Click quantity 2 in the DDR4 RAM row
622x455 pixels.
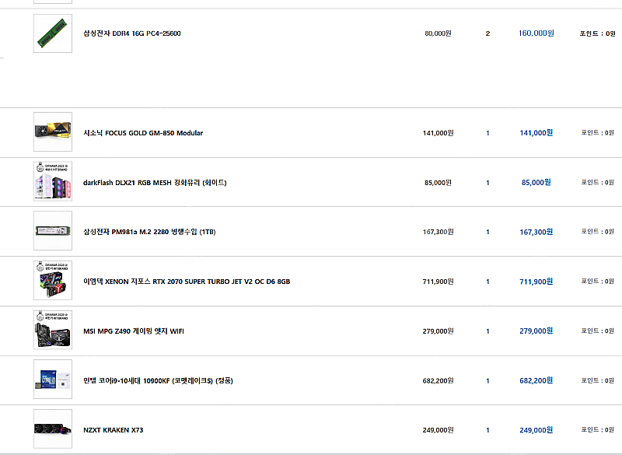click(x=487, y=33)
